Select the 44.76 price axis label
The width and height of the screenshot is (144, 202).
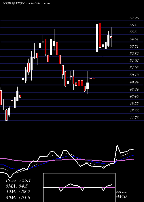pos(134,118)
